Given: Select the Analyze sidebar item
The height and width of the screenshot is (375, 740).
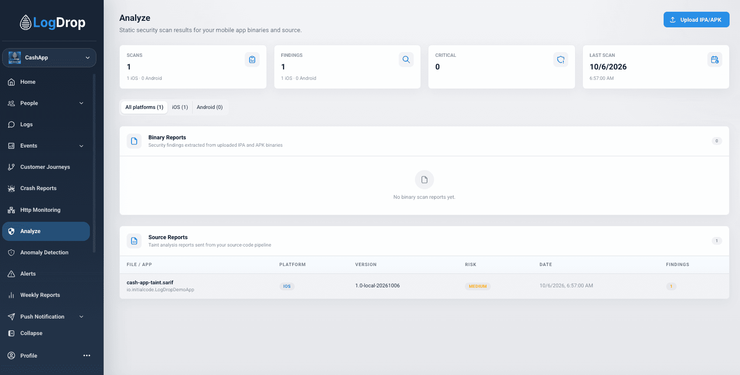Looking at the screenshot, I should click(46, 231).
